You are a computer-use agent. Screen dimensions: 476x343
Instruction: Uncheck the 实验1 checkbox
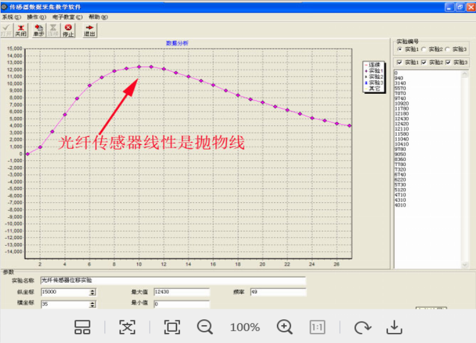399,62
